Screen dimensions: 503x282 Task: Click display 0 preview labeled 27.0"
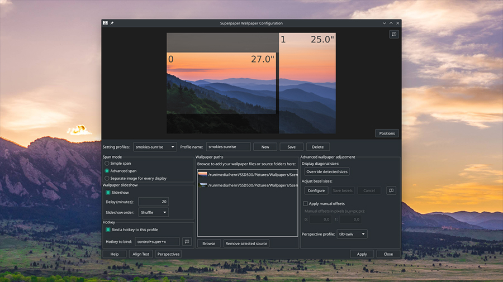pyautogui.click(x=221, y=83)
